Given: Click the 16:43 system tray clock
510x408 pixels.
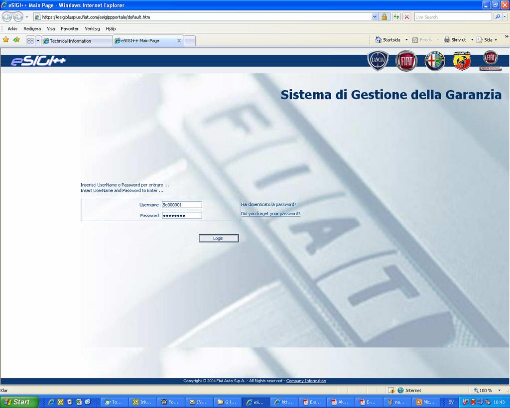Looking at the screenshot, I should point(499,402).
